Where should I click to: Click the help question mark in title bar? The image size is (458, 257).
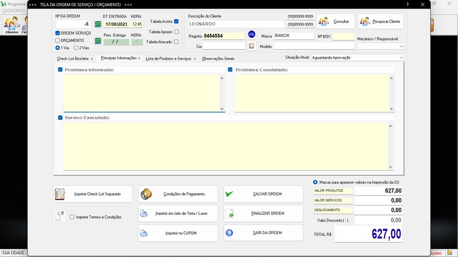click(408, 5)
